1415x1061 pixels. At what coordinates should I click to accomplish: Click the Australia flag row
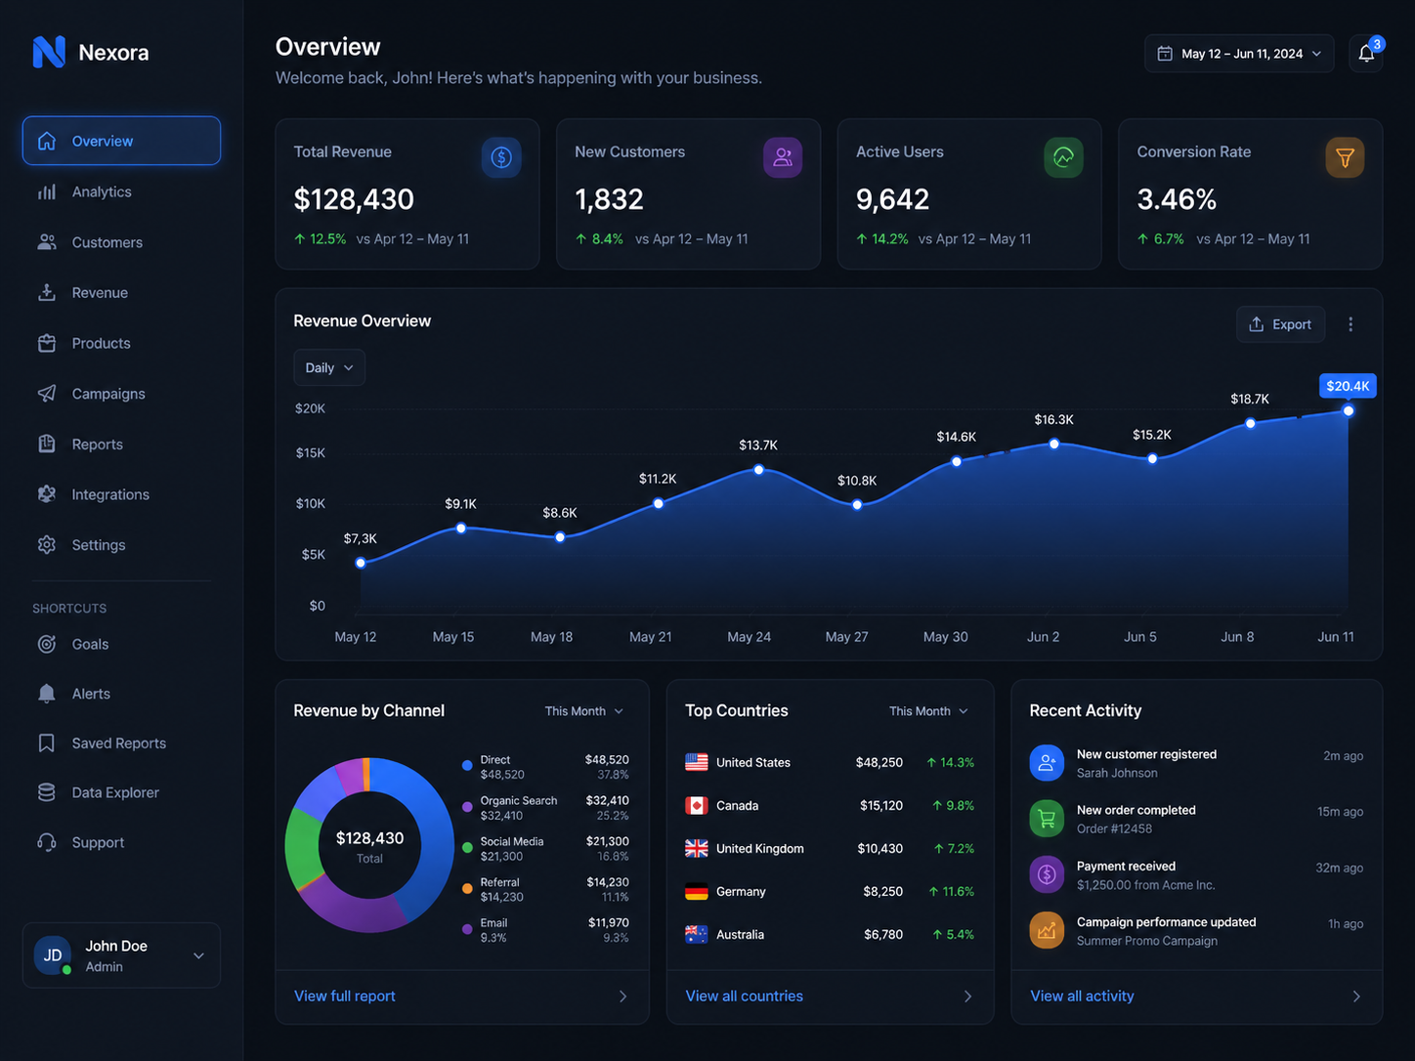coord(830,934)
